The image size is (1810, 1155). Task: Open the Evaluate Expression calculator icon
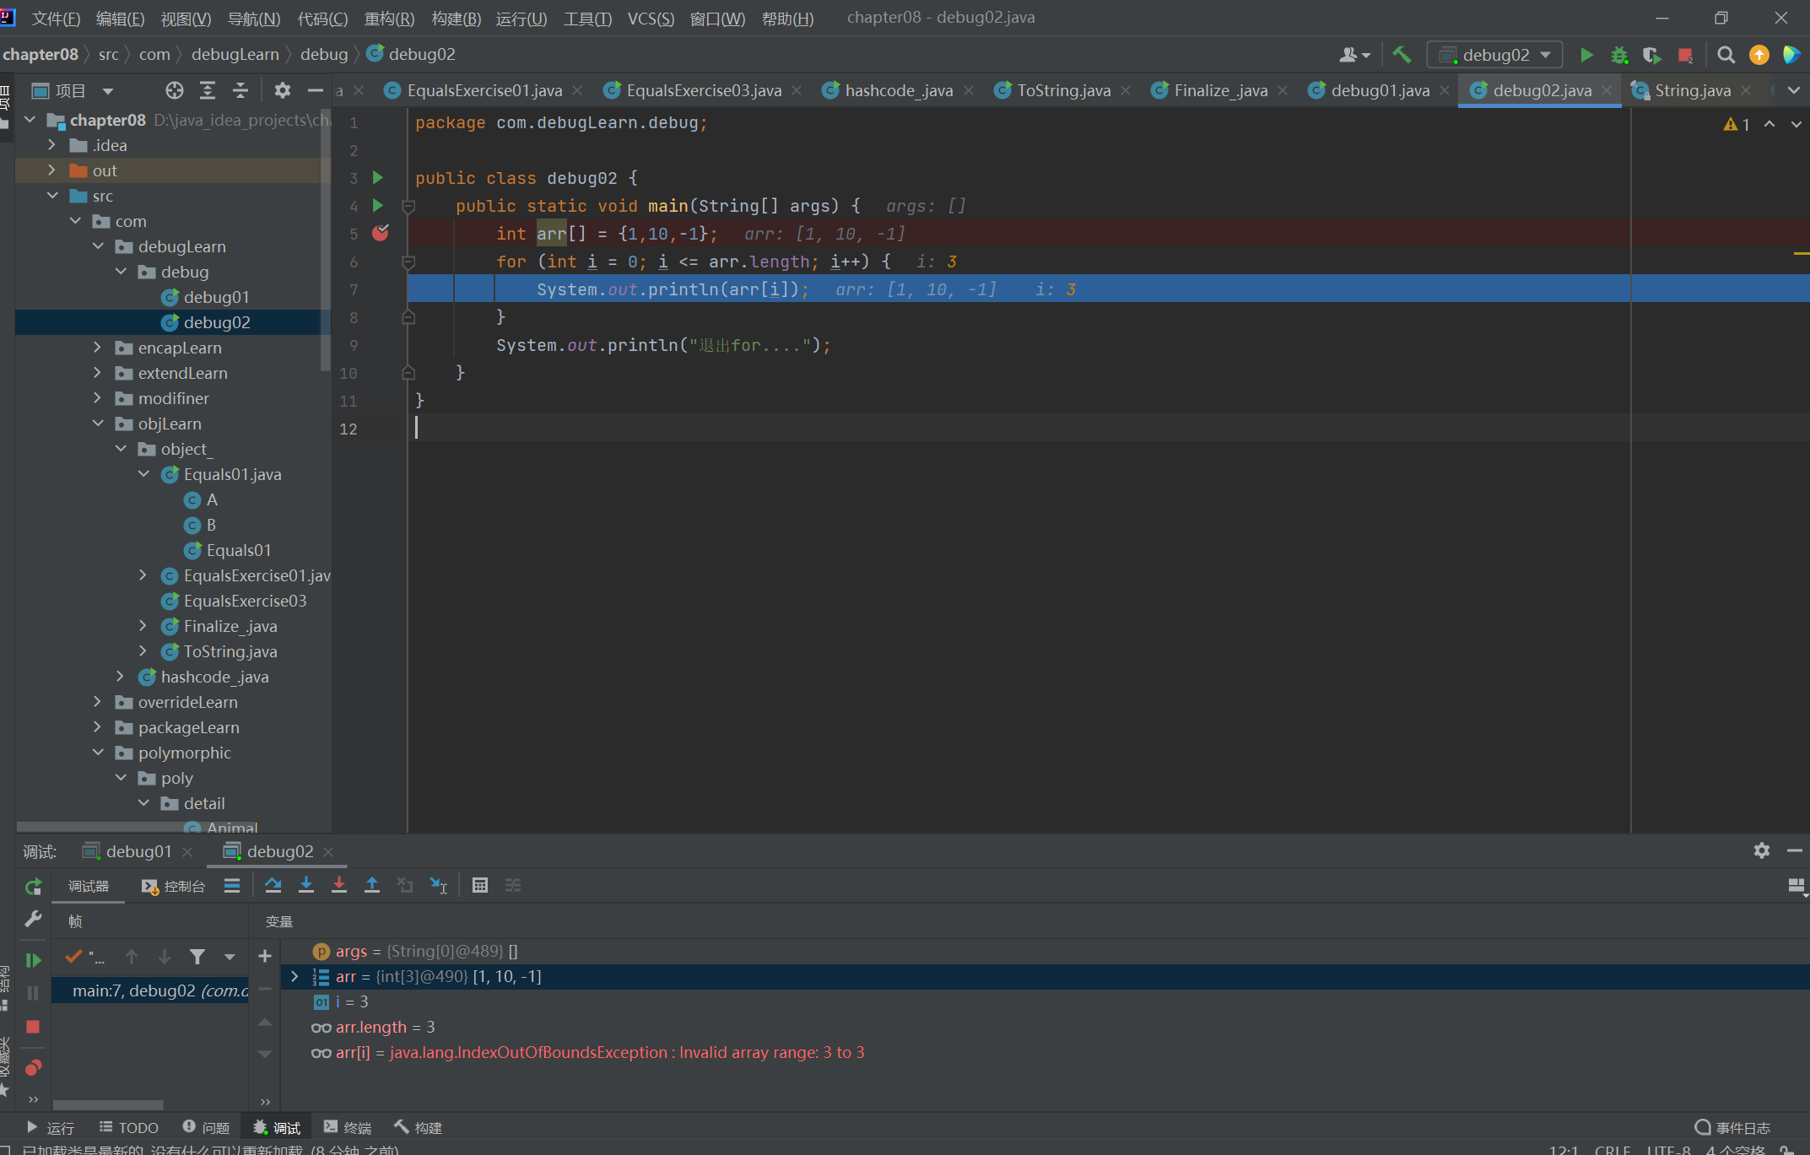(x=480, y=885)
